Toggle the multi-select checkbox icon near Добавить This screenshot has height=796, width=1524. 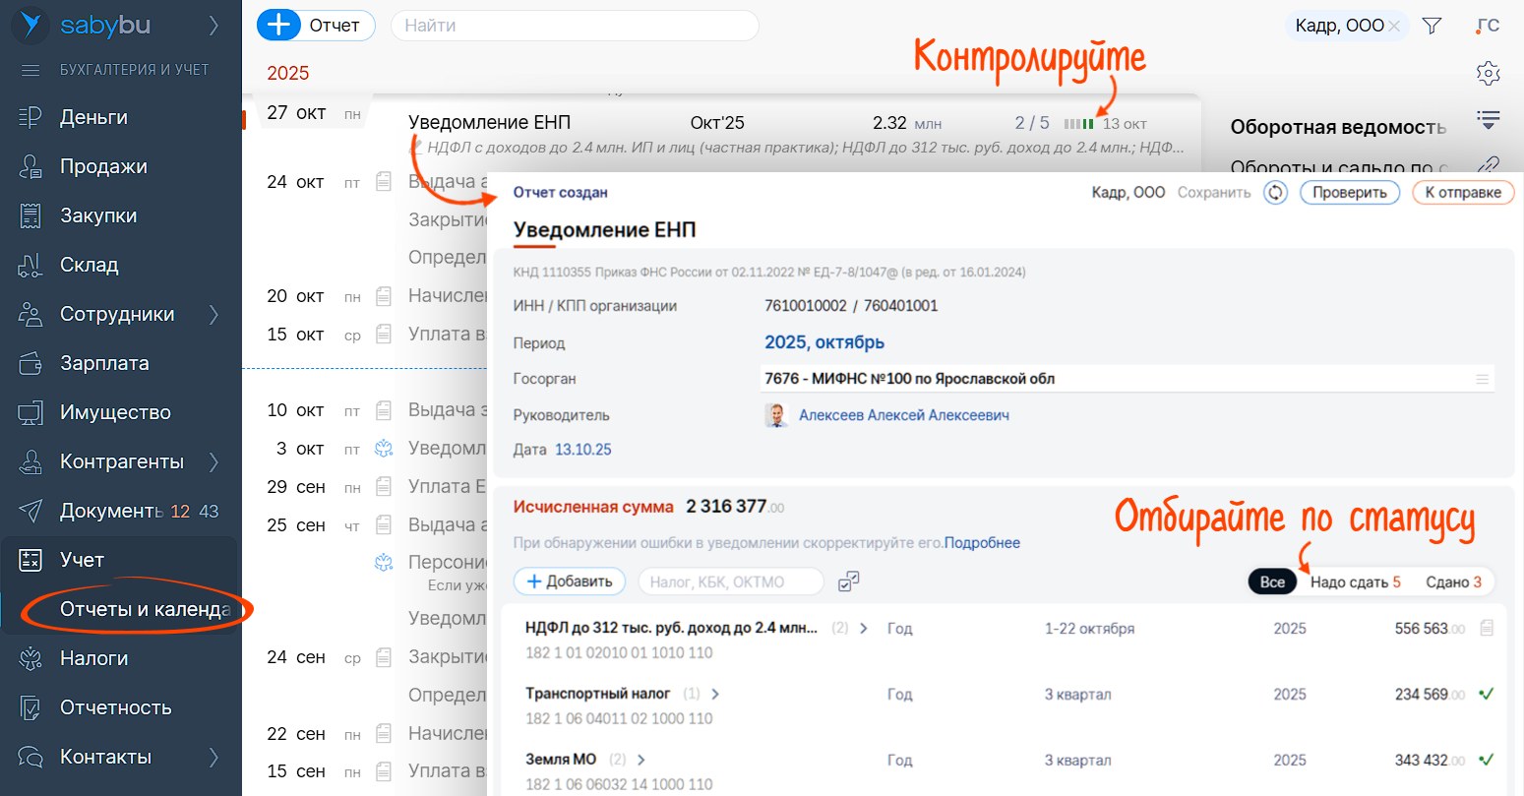[x=848, y=582]
